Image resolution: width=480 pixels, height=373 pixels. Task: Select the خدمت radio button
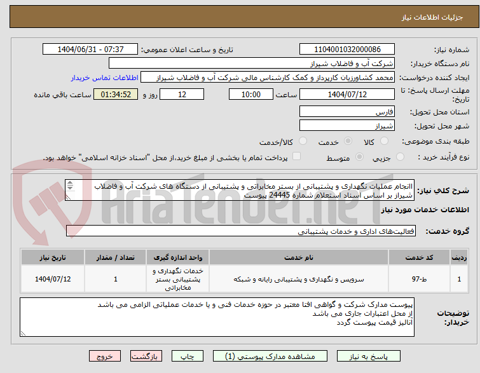pos(348,141)
